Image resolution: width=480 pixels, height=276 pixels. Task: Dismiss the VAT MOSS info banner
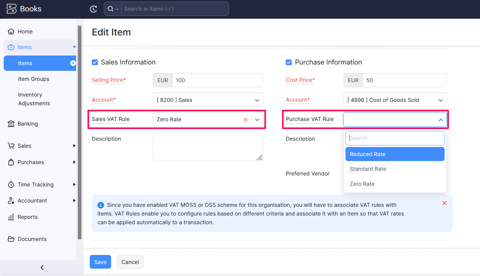444,203
